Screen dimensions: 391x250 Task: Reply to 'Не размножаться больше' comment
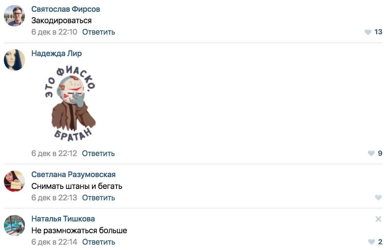tap(98, 242)
